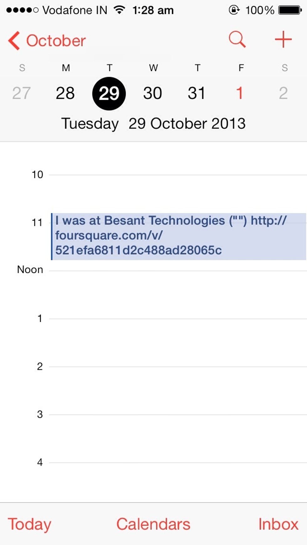
Task: Open the Calendars list
Action: click(x=153, y=524)
